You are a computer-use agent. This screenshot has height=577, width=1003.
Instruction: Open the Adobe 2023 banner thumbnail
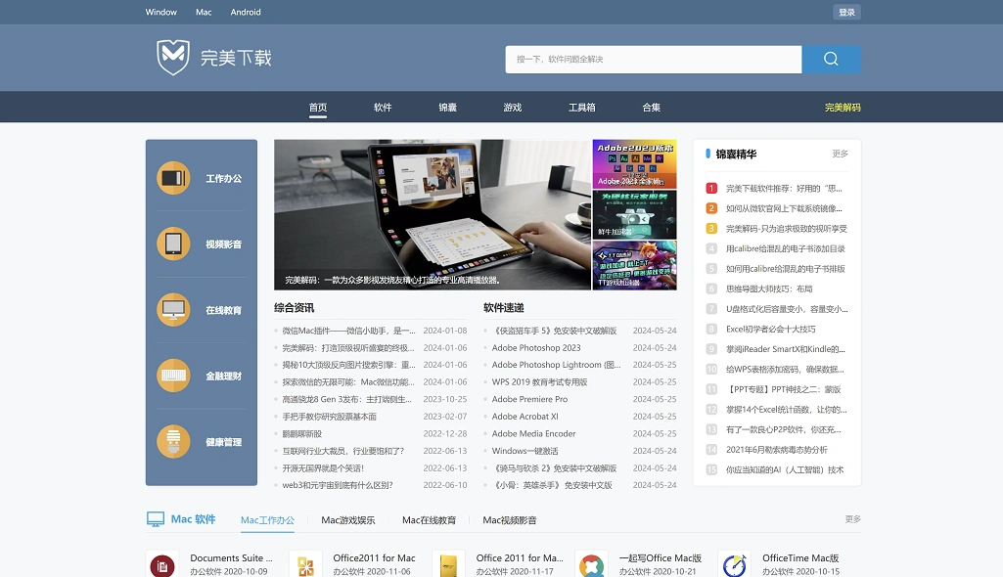(x=634, y=162)
